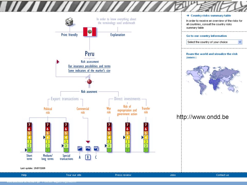The height and width of the screenshot is (185, 247).
Task: Click the http://www.ondd.be URL text
Action: 202,117
